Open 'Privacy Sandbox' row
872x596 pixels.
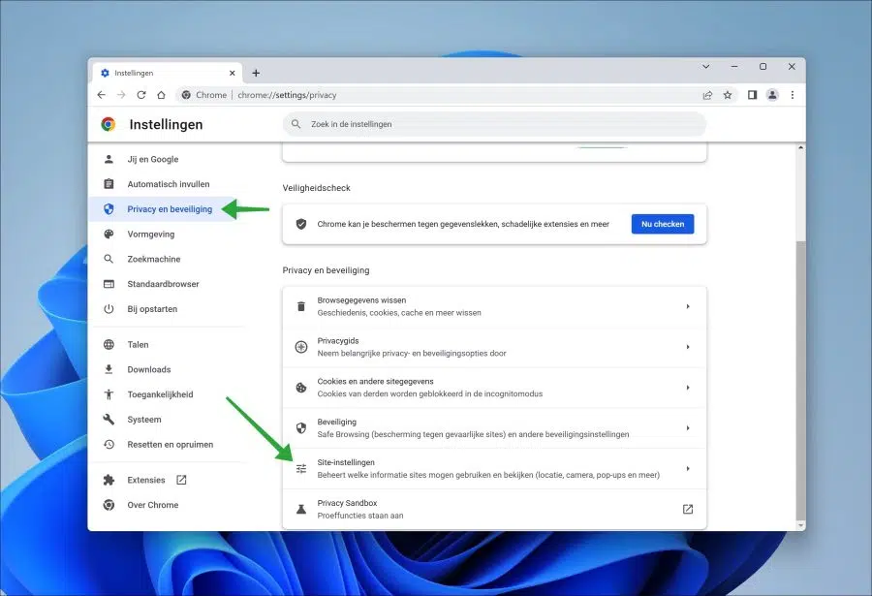point(494,509)
